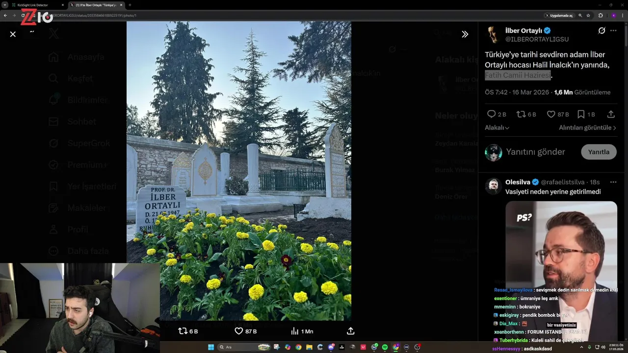This screenshot has height=353, width=628.
Task: Reload the page with refresh icon
Action: coord(23,15)
